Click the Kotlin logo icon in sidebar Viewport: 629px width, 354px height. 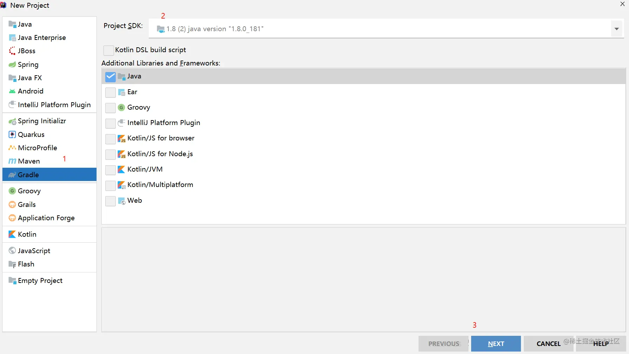coord(12,234)
